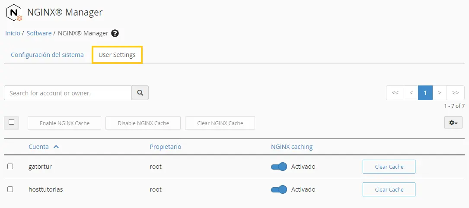Open the Software breadcrumb link
Screen dimensions: 469x208
coord(39,33)
